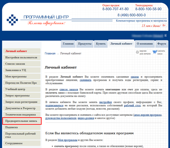
Task: Open Подписка in the sidebar menu
Action: 22,127
